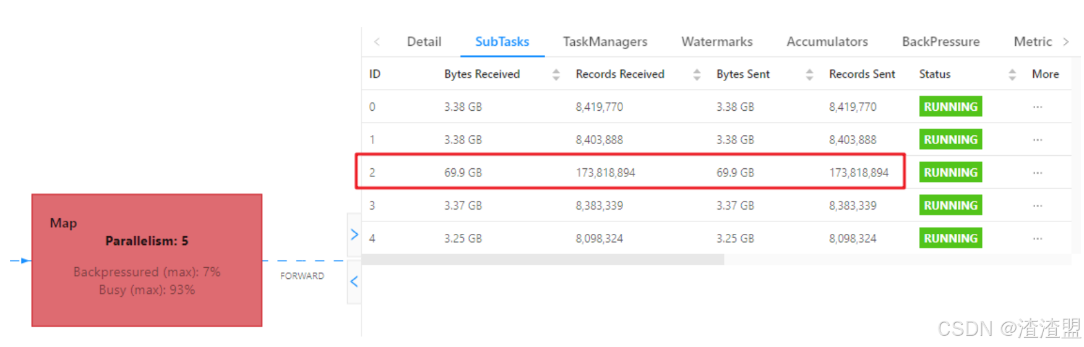Image resolution: width=1084 pixels, height=347 pixels.
Task: Sort by Bytes Received column
Action: click(556, 75)
